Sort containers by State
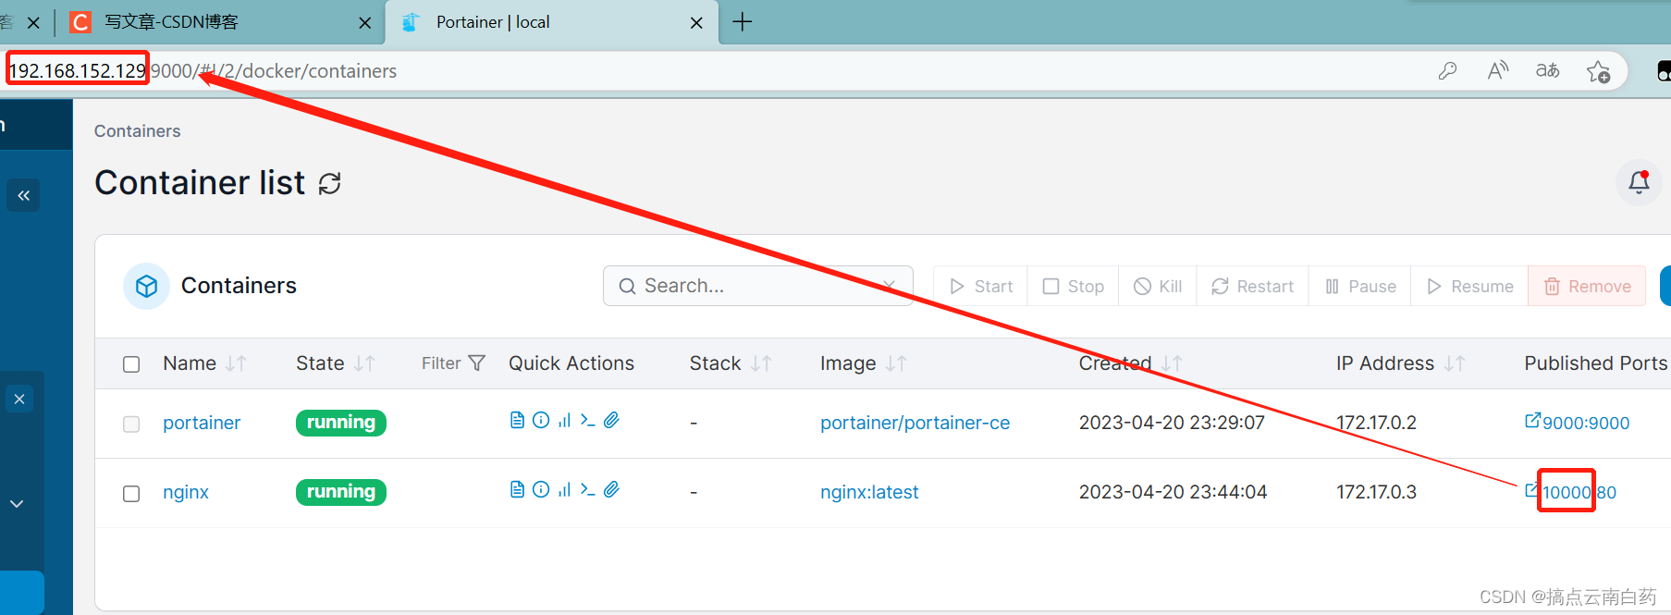 [335, 363]
